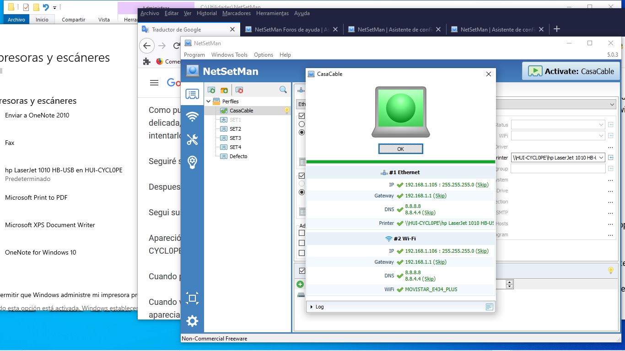Click the Log details document icon
This screenshot has height=351, width=625.
click(x=489, y=307)
